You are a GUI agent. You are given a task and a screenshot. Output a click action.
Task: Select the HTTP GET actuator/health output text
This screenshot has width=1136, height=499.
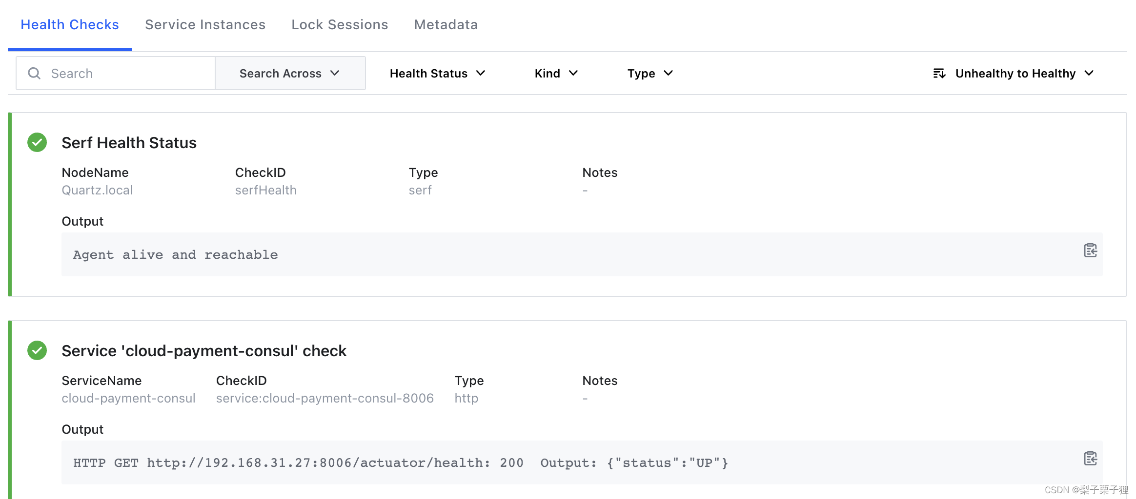401,463
